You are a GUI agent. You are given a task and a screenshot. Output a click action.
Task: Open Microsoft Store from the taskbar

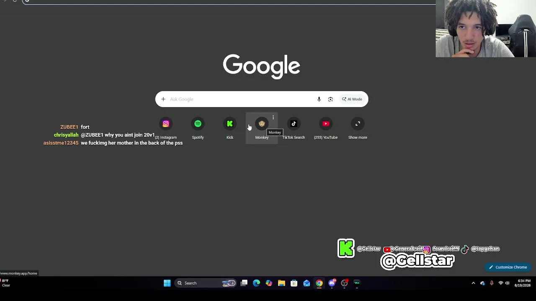click(x=294, y=283)
